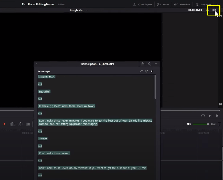The width and height of the screenshot is (223, 180).
Task: Go to last frame
Action: click(x=217, y=116)
